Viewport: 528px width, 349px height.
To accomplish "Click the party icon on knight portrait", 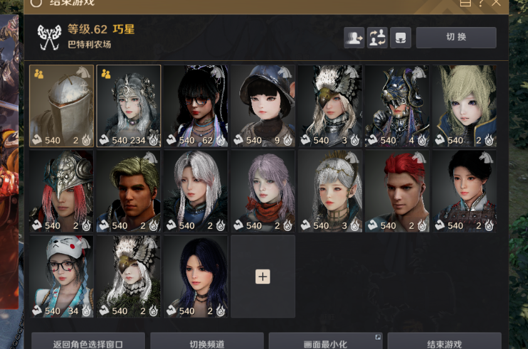I will click(x=39, y=74).
